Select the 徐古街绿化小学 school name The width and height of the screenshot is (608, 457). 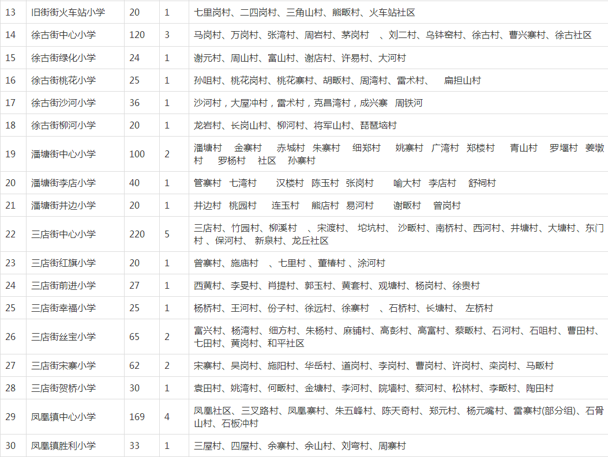[63, 58]
